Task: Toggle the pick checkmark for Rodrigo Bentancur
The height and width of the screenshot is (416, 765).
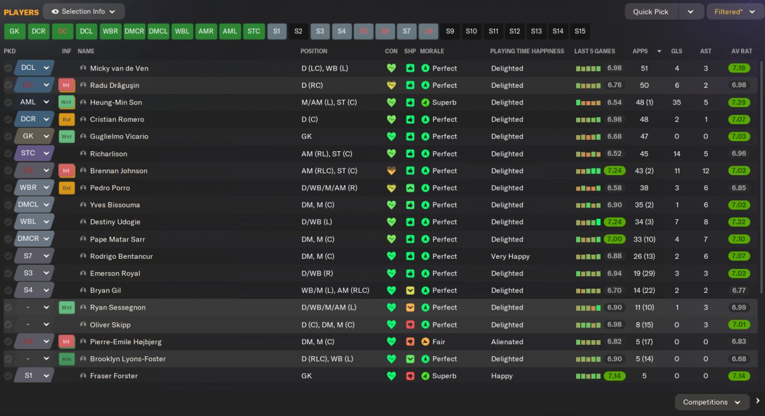Action: coord(8,256)
